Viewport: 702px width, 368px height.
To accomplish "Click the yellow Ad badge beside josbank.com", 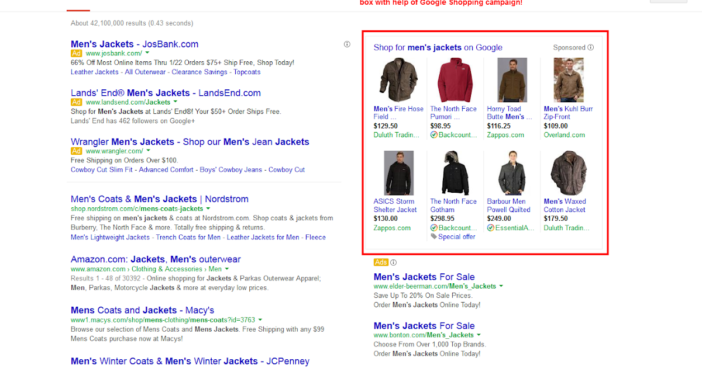I will [77, 53].
